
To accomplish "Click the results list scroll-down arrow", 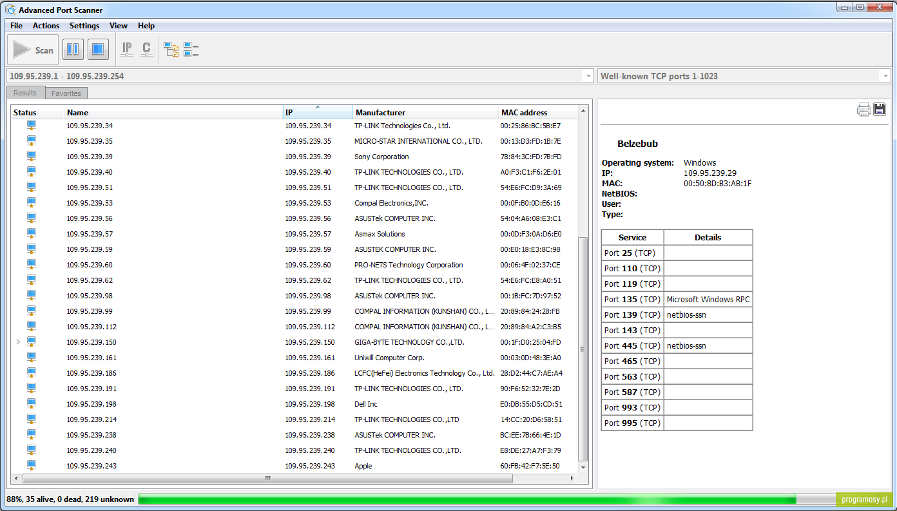I will coord(583,467).
